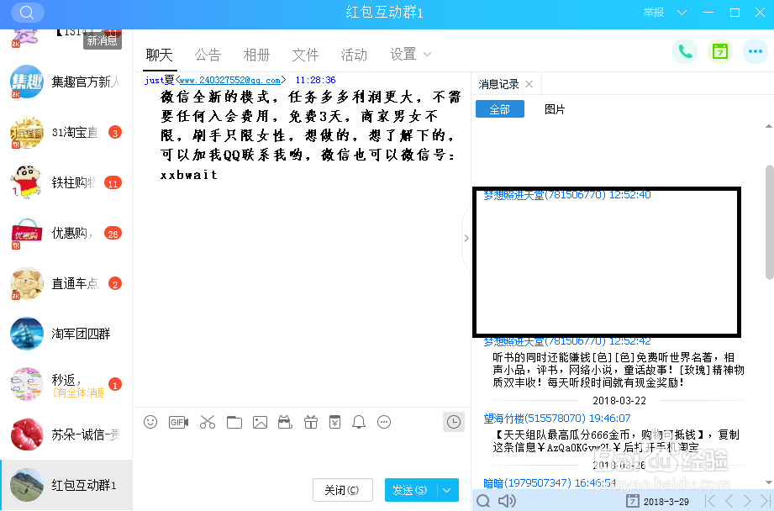Send a red packet
Viewport: 774px width, 511px height.
pyautogui.click(x=335, y=422)
